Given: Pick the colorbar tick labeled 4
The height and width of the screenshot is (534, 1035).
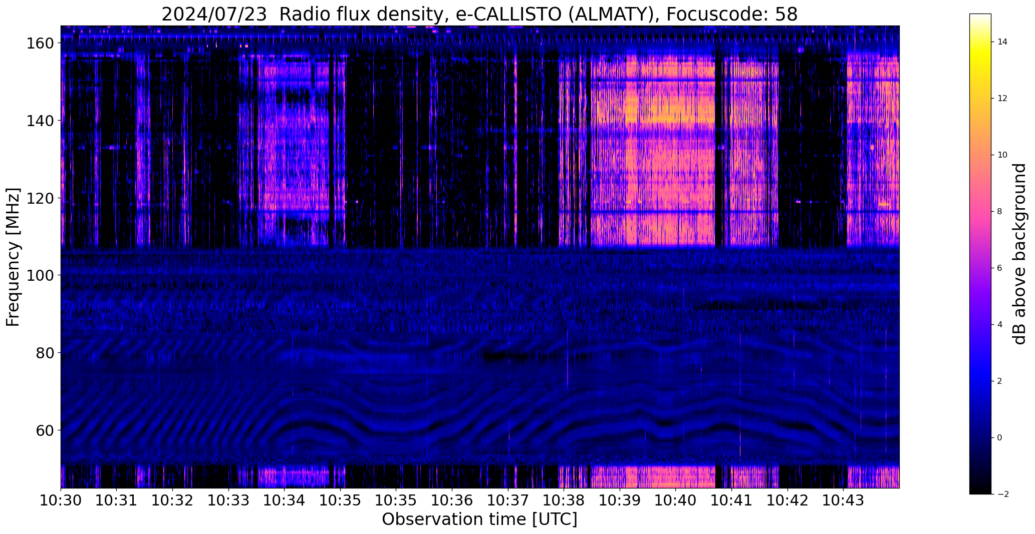Looking at the screenshot, I should (x=1000, y=325).
